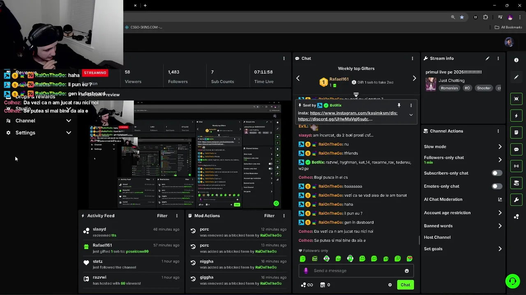Click razvwi entry in Activity Feed
The image size is (526, 295).
point(131,280)
